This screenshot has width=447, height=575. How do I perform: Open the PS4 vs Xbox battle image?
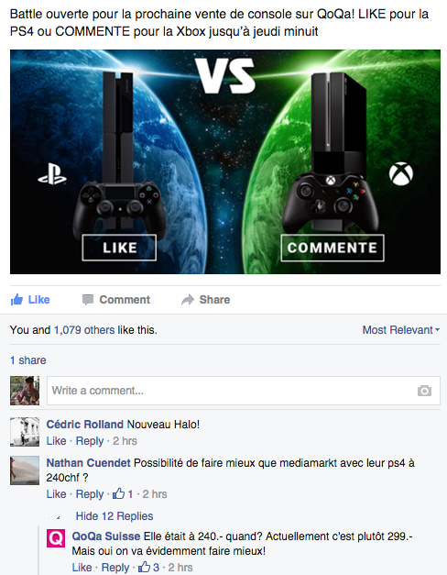point(225,161)
